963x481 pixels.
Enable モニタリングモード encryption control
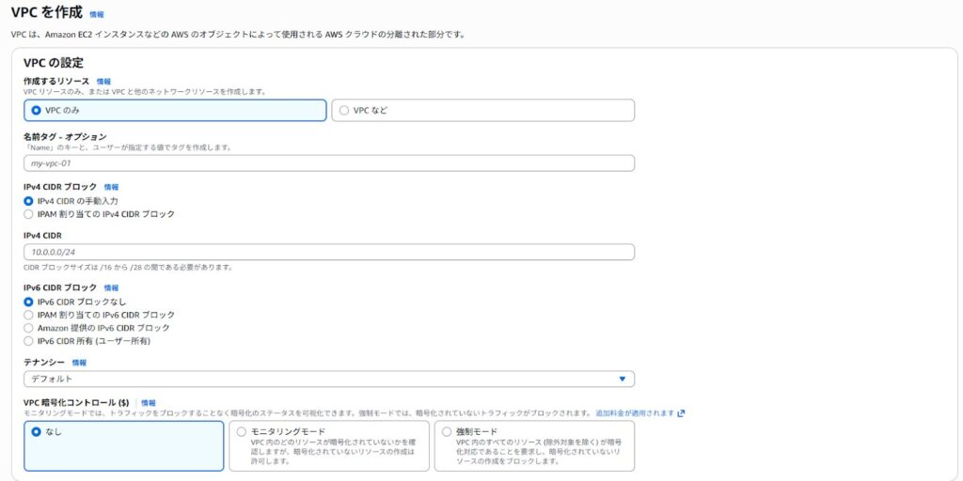[242, 432]
